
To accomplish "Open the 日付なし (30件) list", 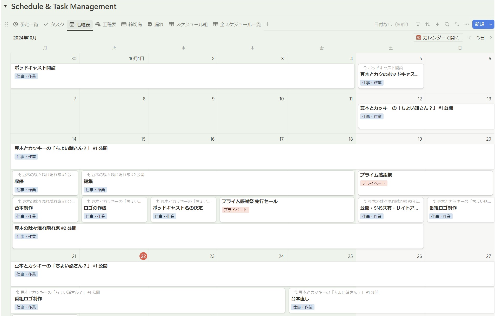I will pyautogui.click(x=391, y=24).
